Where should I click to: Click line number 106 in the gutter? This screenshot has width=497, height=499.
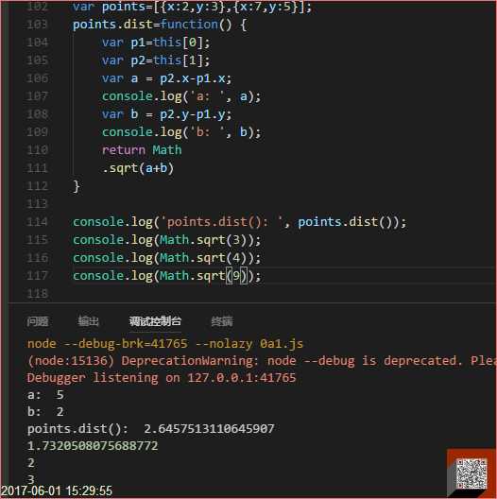click(37, 78)
